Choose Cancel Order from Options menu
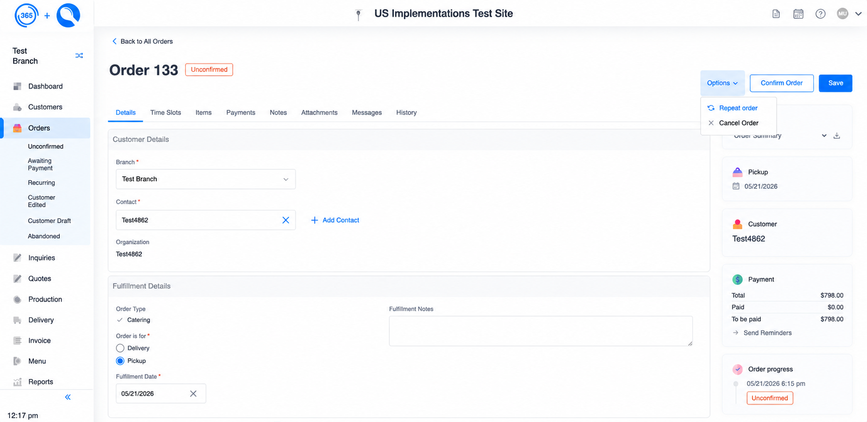 (739, 123)
